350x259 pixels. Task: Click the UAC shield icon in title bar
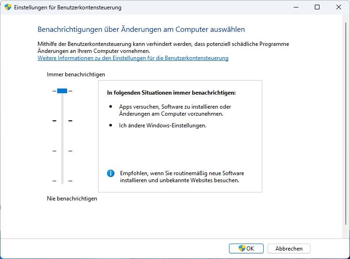coord(8,7)
